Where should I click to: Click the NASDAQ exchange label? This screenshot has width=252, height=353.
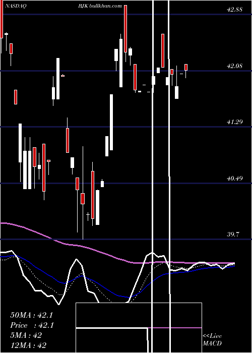coord(16,6)
